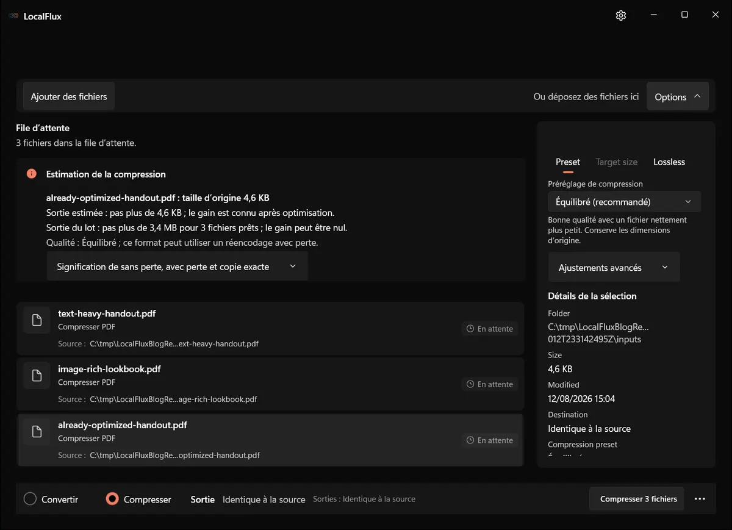Minimize the LocalFlux window
The width and height of the screenshot is (732, 530).
tap(653, 15)
